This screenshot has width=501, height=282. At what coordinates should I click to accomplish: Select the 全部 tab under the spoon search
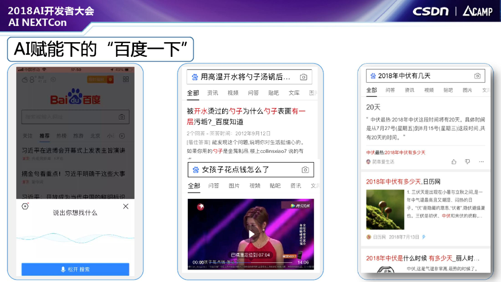coord(193,93)
